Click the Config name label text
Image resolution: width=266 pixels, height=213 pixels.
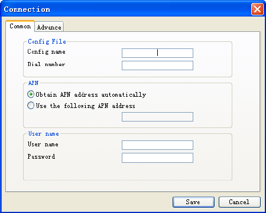46,52
